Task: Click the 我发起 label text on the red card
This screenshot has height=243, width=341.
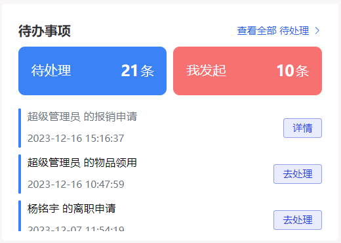Action: (x=206, y=71)
